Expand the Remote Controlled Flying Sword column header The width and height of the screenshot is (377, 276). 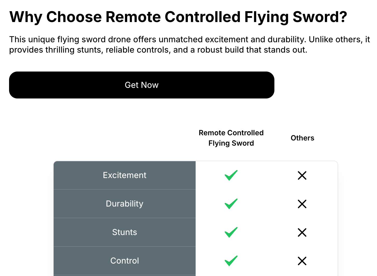pos(231,138)
